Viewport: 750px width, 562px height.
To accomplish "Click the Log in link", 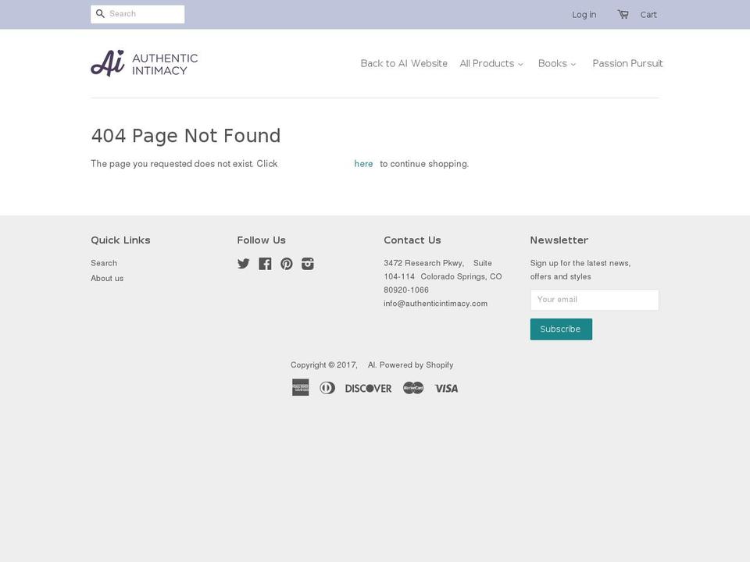I will click(x=584, y=15).
